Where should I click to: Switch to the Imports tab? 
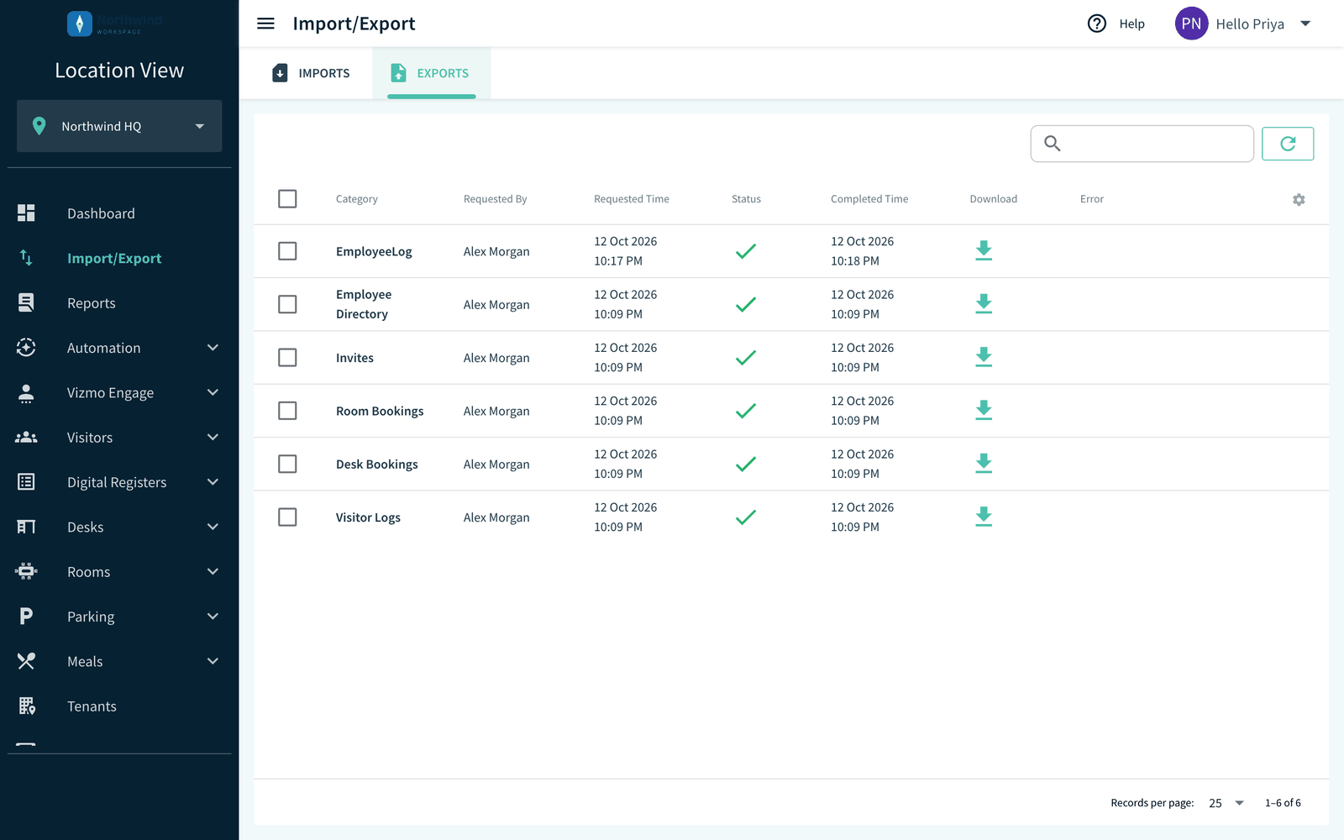click(311, 73)
